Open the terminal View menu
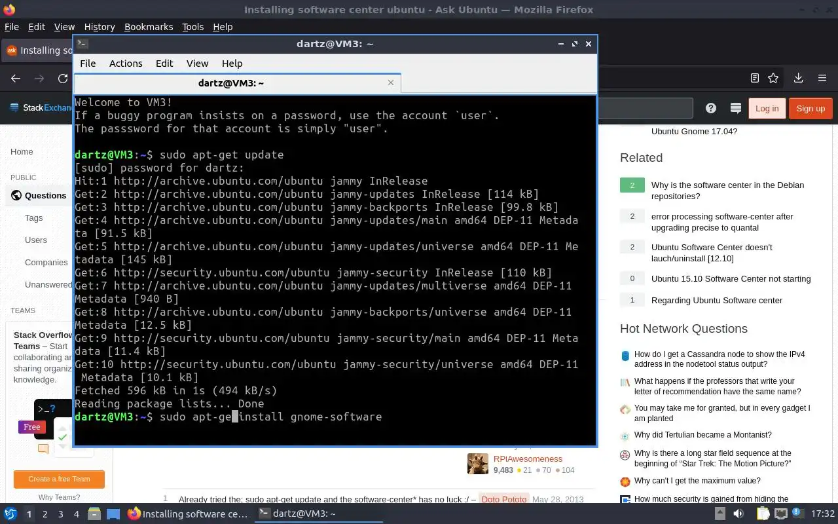838x524 pixels. [x=197, y=64]
